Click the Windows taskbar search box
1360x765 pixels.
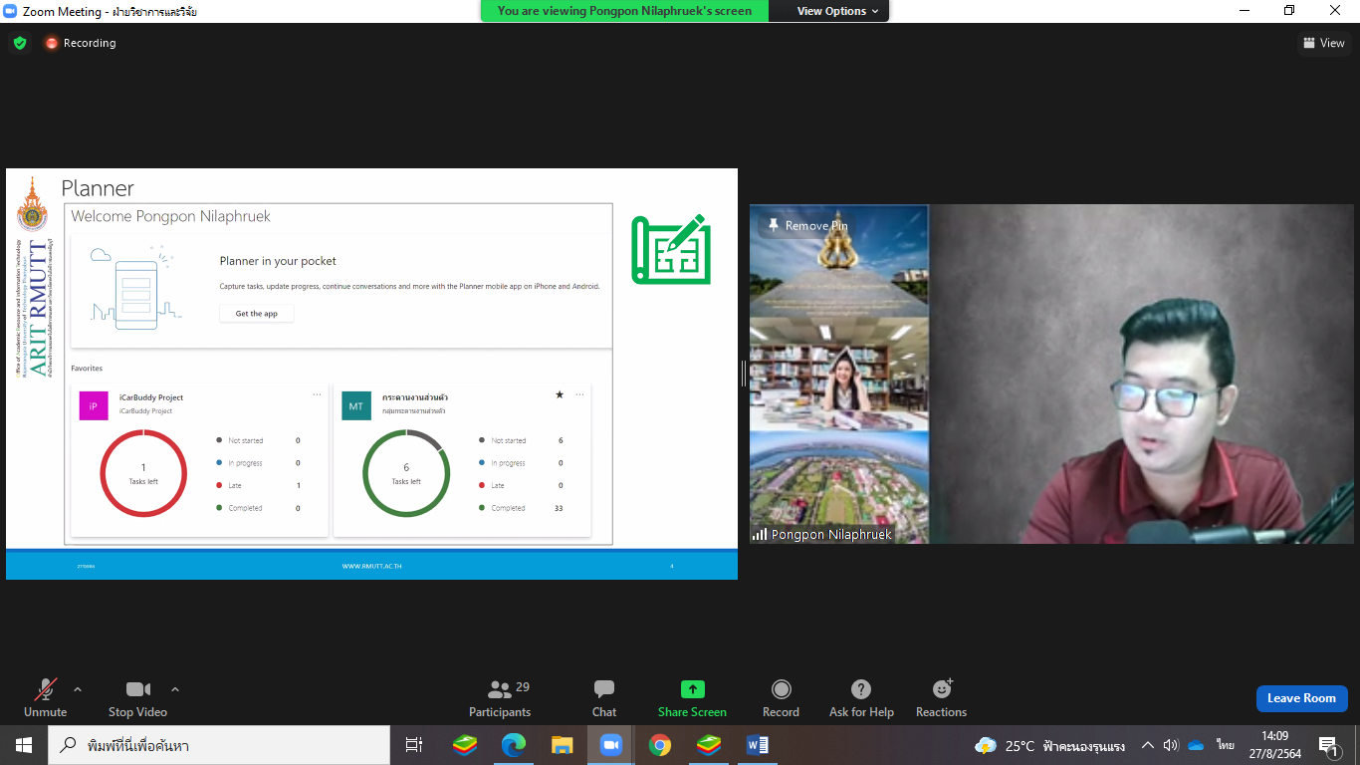(x=219, y=745)
